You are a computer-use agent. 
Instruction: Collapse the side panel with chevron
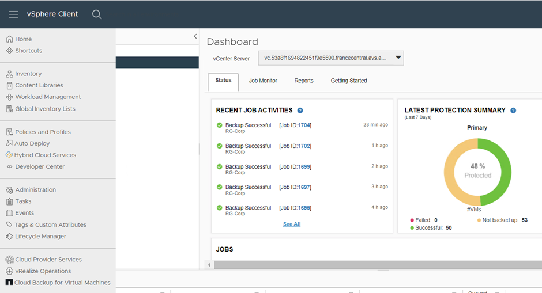click(195, 36)
